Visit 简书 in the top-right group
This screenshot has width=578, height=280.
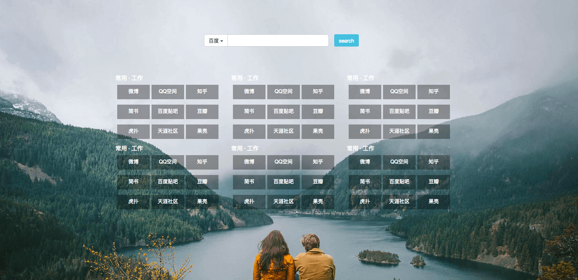click(365, 112)
